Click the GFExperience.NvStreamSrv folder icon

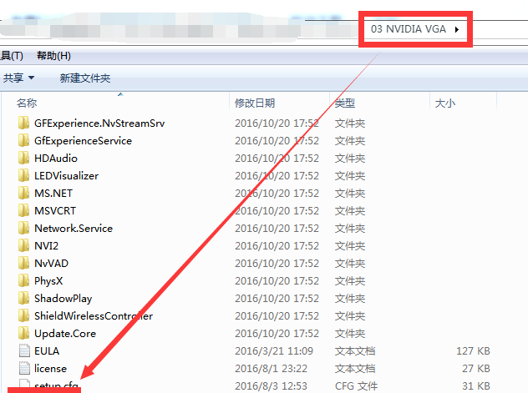[23, 123]
